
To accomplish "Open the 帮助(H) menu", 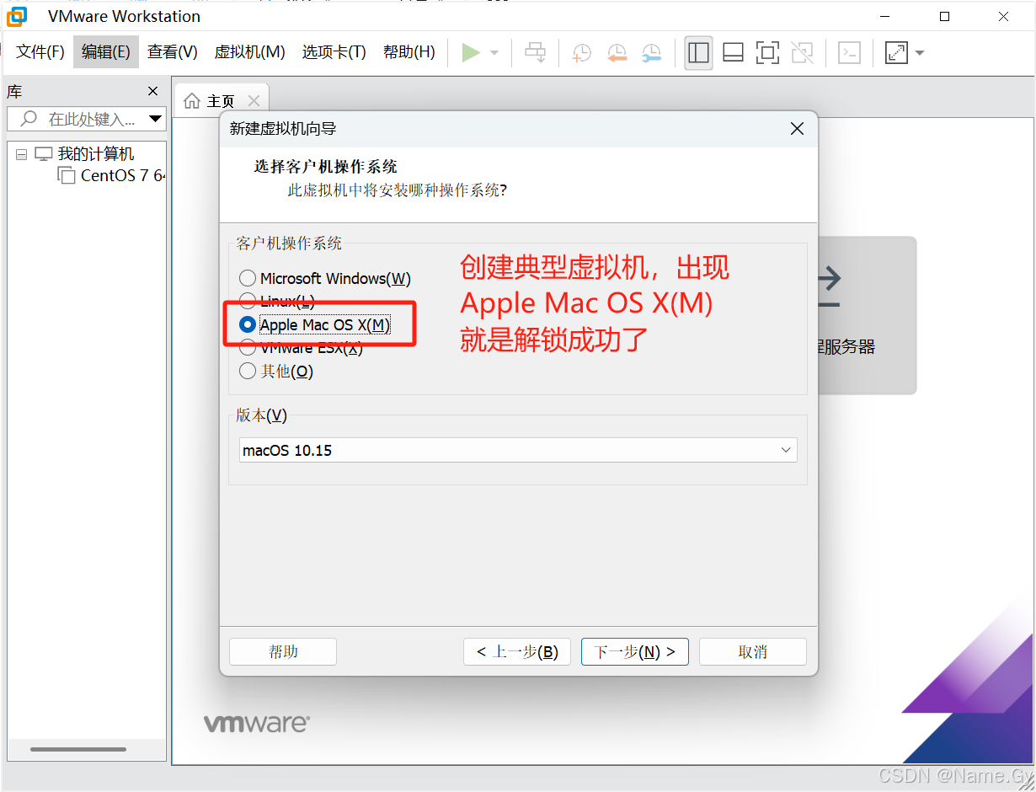I will tap(409, 52).
